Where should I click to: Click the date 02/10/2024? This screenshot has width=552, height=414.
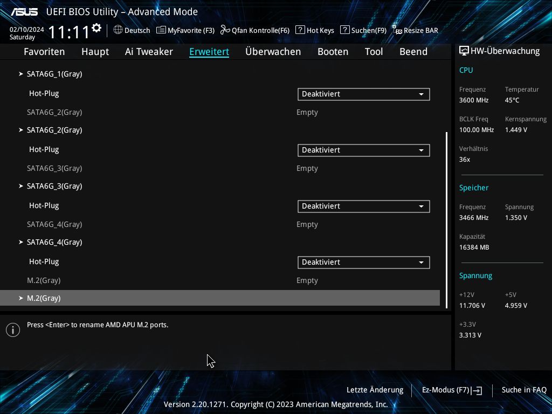27,30
